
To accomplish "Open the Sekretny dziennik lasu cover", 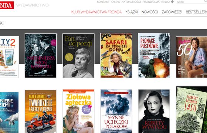I will tap(191, 110).
